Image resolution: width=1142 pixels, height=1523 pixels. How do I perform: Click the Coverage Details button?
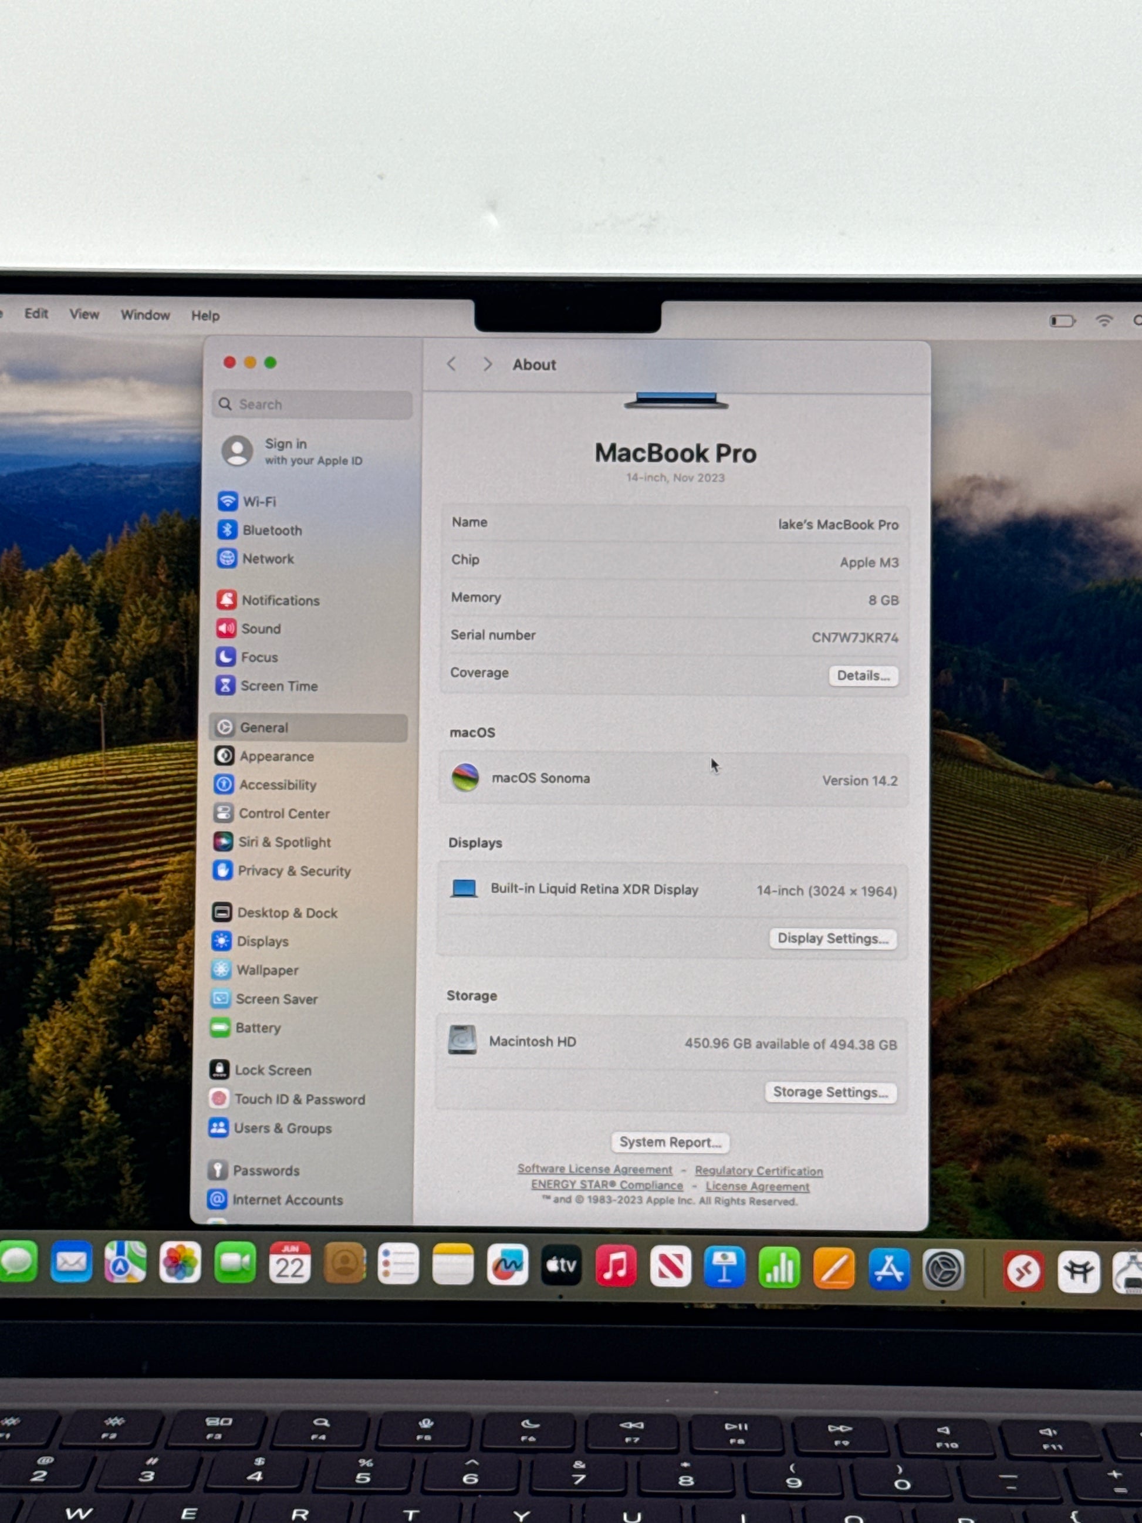click(x=863, y=676)
